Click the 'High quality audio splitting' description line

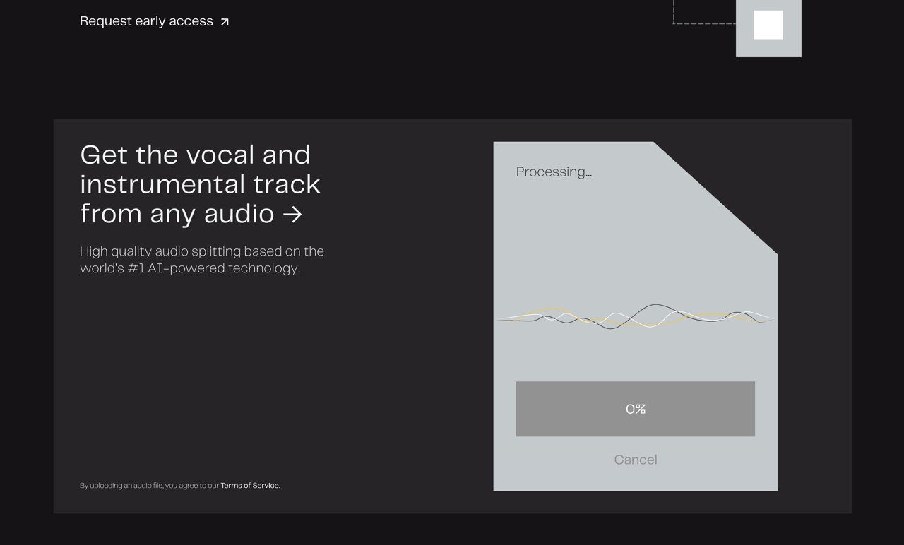click(x=201, y=251)
